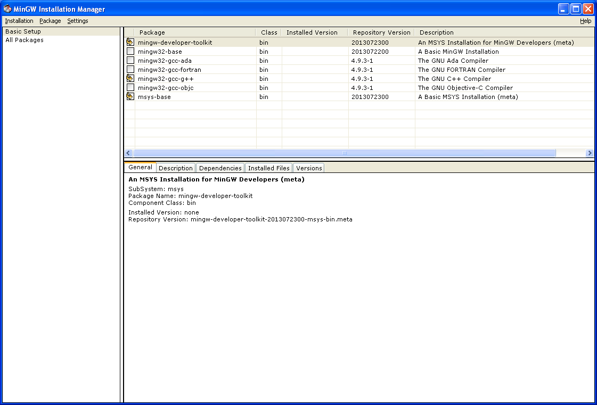The height and width of the screenshot is (405, 597).
Task: Select Basic Setup in the left pane
Action: 61,31
